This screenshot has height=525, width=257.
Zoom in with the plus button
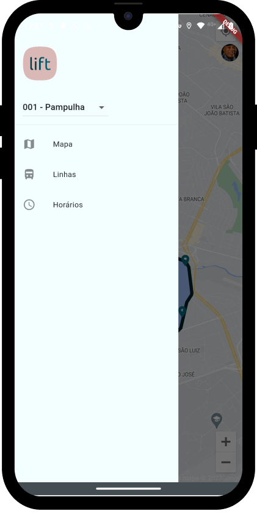pyautogui.click(x=226, y=442)
